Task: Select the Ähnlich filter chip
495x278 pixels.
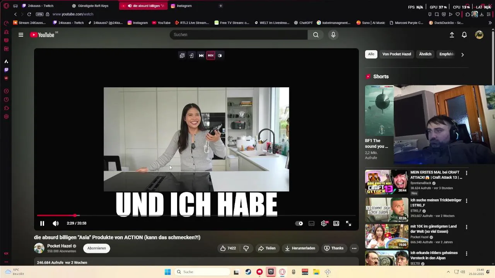Action: coord(425,54)
